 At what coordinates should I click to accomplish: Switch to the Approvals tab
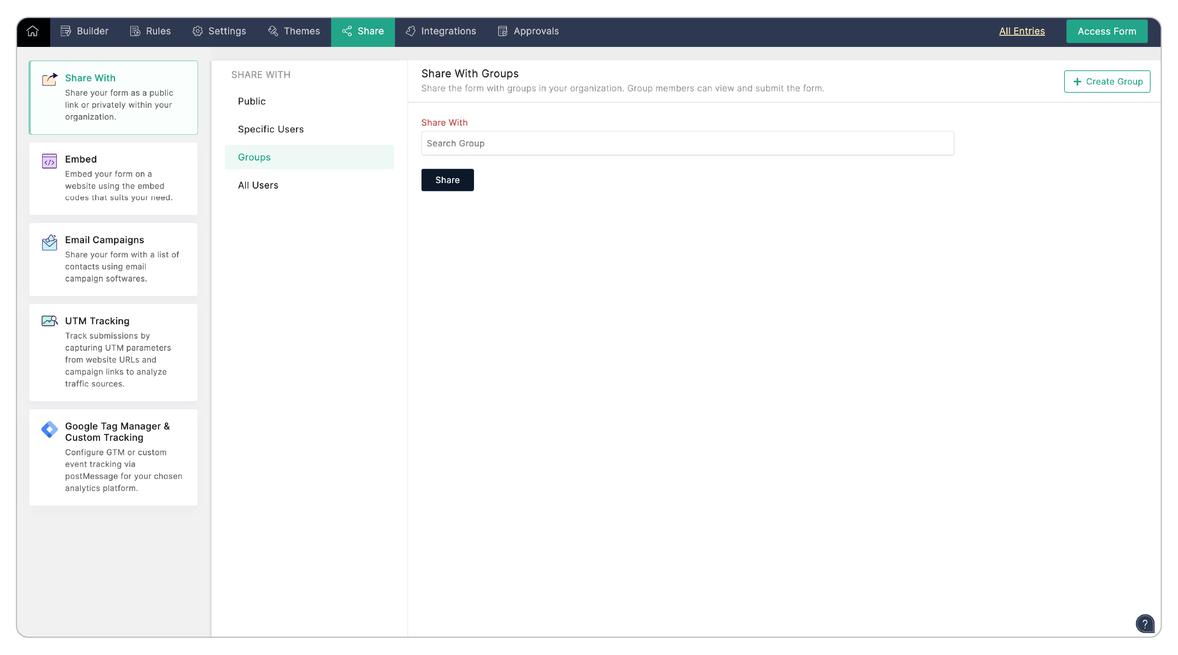tap(528, 31)
